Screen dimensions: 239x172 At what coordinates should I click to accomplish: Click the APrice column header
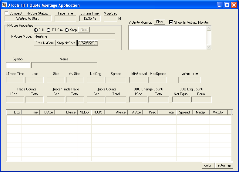coord(116,112)
